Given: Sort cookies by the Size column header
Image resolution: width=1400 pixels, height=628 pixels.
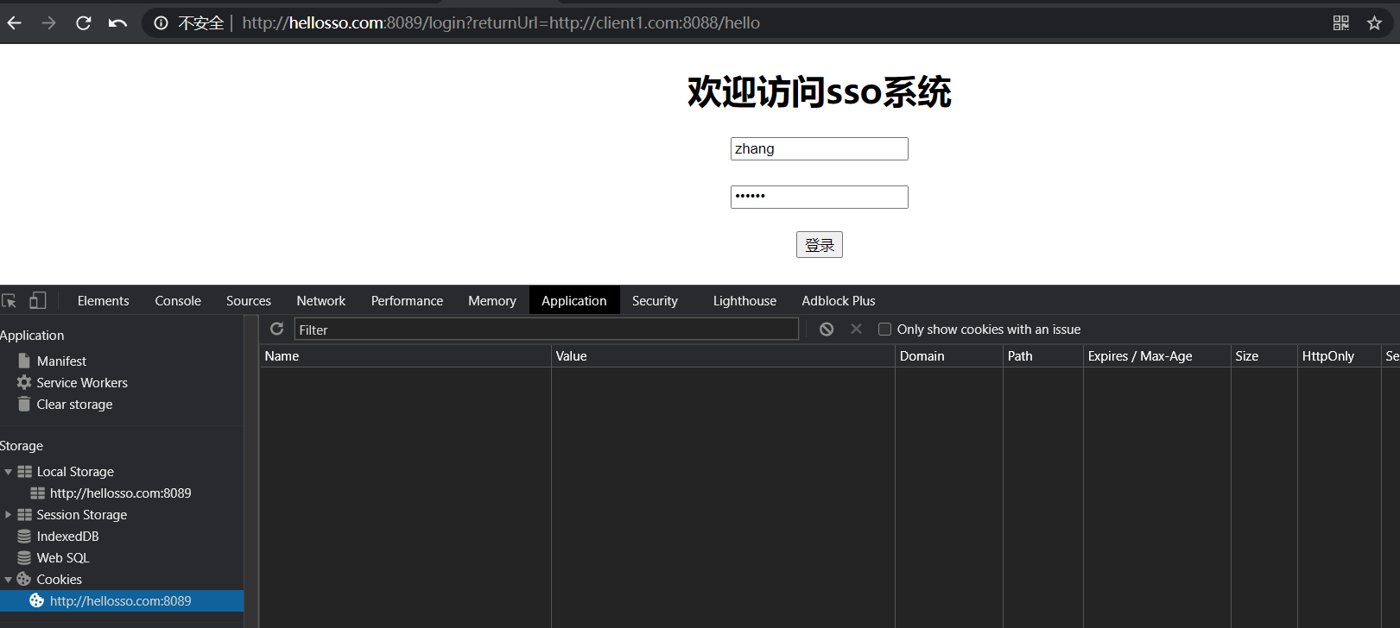Looking at the screenshot, I should pyautogui.click(x=1264, y=355).
